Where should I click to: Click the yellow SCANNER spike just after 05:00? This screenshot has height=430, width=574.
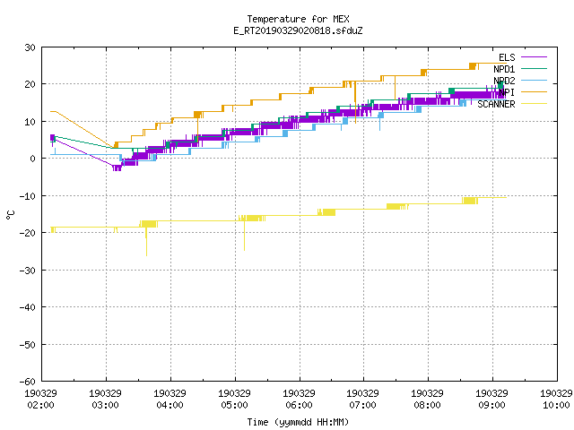pyautogui.click(x=245, y=236)
